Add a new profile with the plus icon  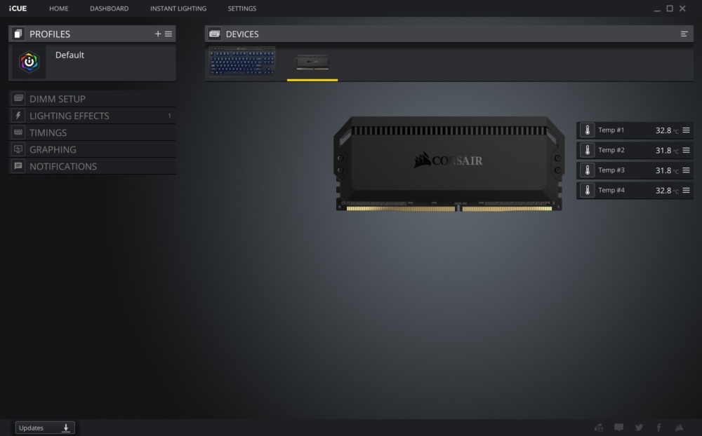[x=157, y=34]
